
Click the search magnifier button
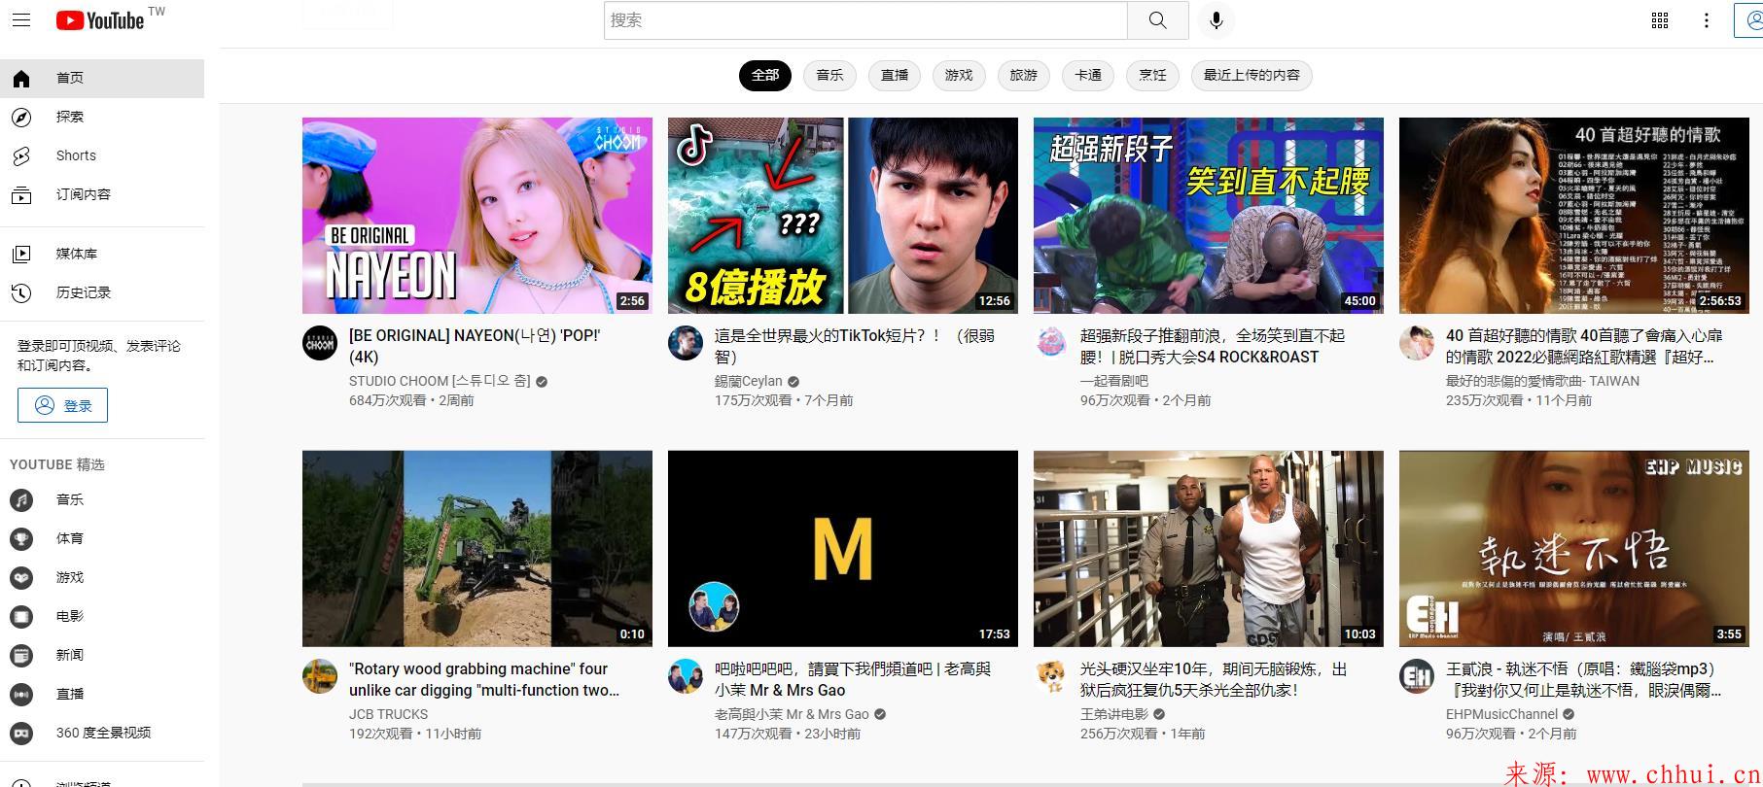pos(1157,20)
